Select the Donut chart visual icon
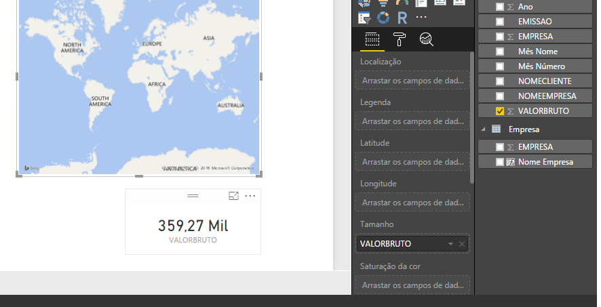This screenshot has height=307, width=601. click(x=383, y=18)
